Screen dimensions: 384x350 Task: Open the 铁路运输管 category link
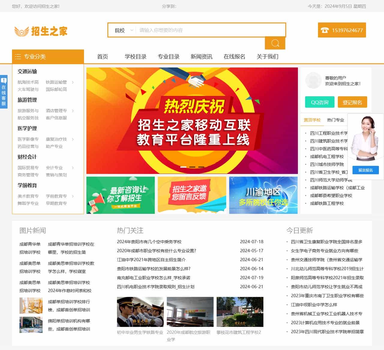tap(56, 82)
